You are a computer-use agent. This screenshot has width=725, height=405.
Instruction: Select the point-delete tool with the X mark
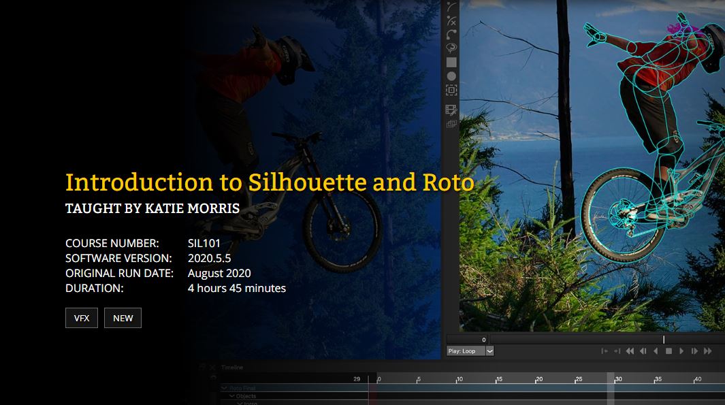[451, 21]
